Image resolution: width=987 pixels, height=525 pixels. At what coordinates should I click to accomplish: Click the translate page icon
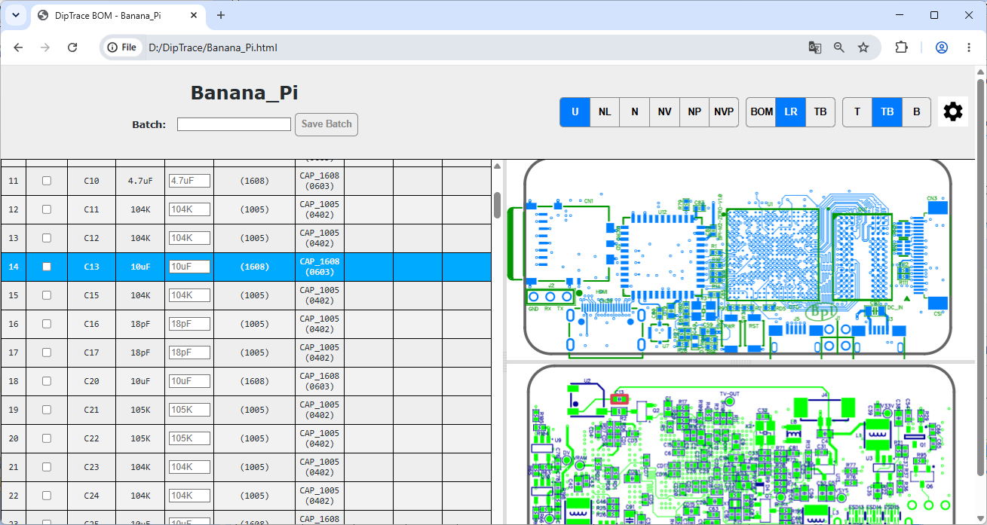click(x=815, y=47)
